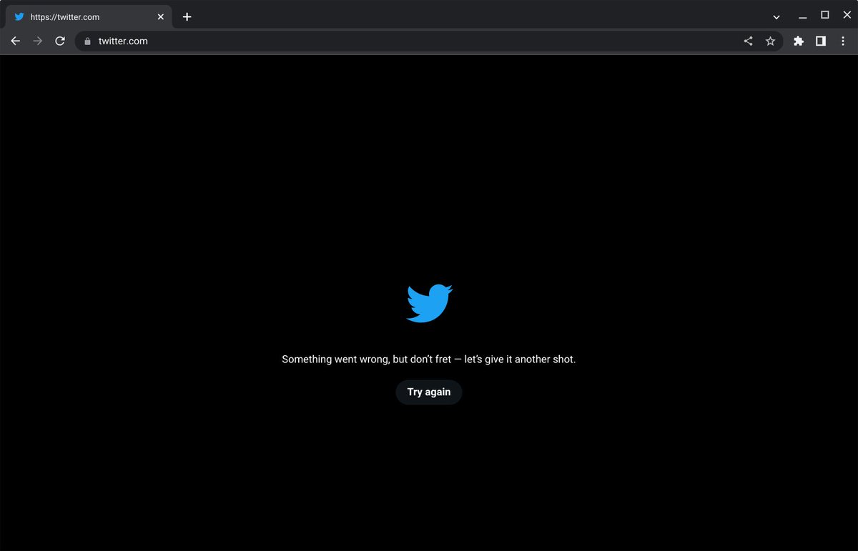This screenshot has width=858, height=551.
Task: Open the Extensions puzzle piece menu
Action: (x=799, y=41)
